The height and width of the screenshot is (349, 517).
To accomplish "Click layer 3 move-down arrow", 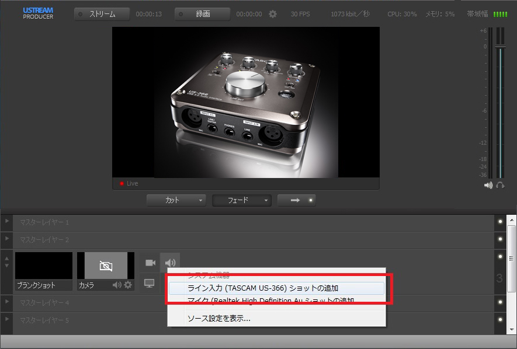I will pos(7,266).
